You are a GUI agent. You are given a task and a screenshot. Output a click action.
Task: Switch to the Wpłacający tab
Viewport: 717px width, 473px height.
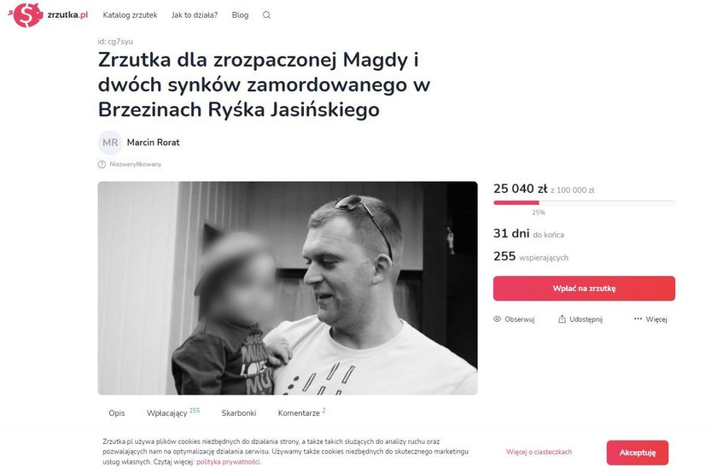pyautogui.click(x=172, y=412)
